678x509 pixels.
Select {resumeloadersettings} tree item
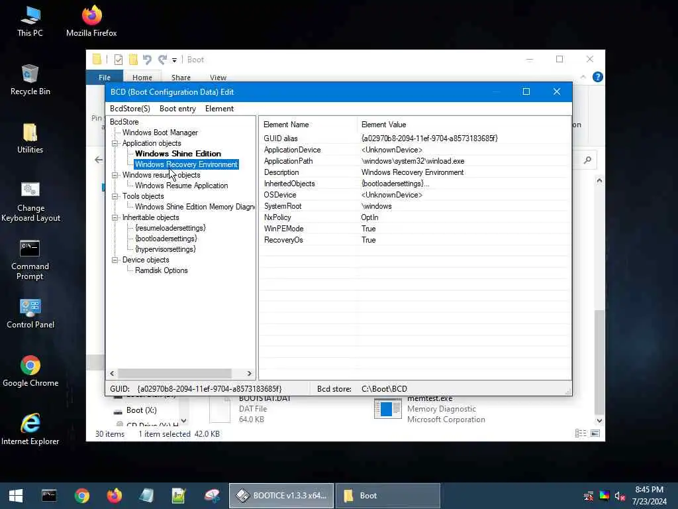coord(170,228)
